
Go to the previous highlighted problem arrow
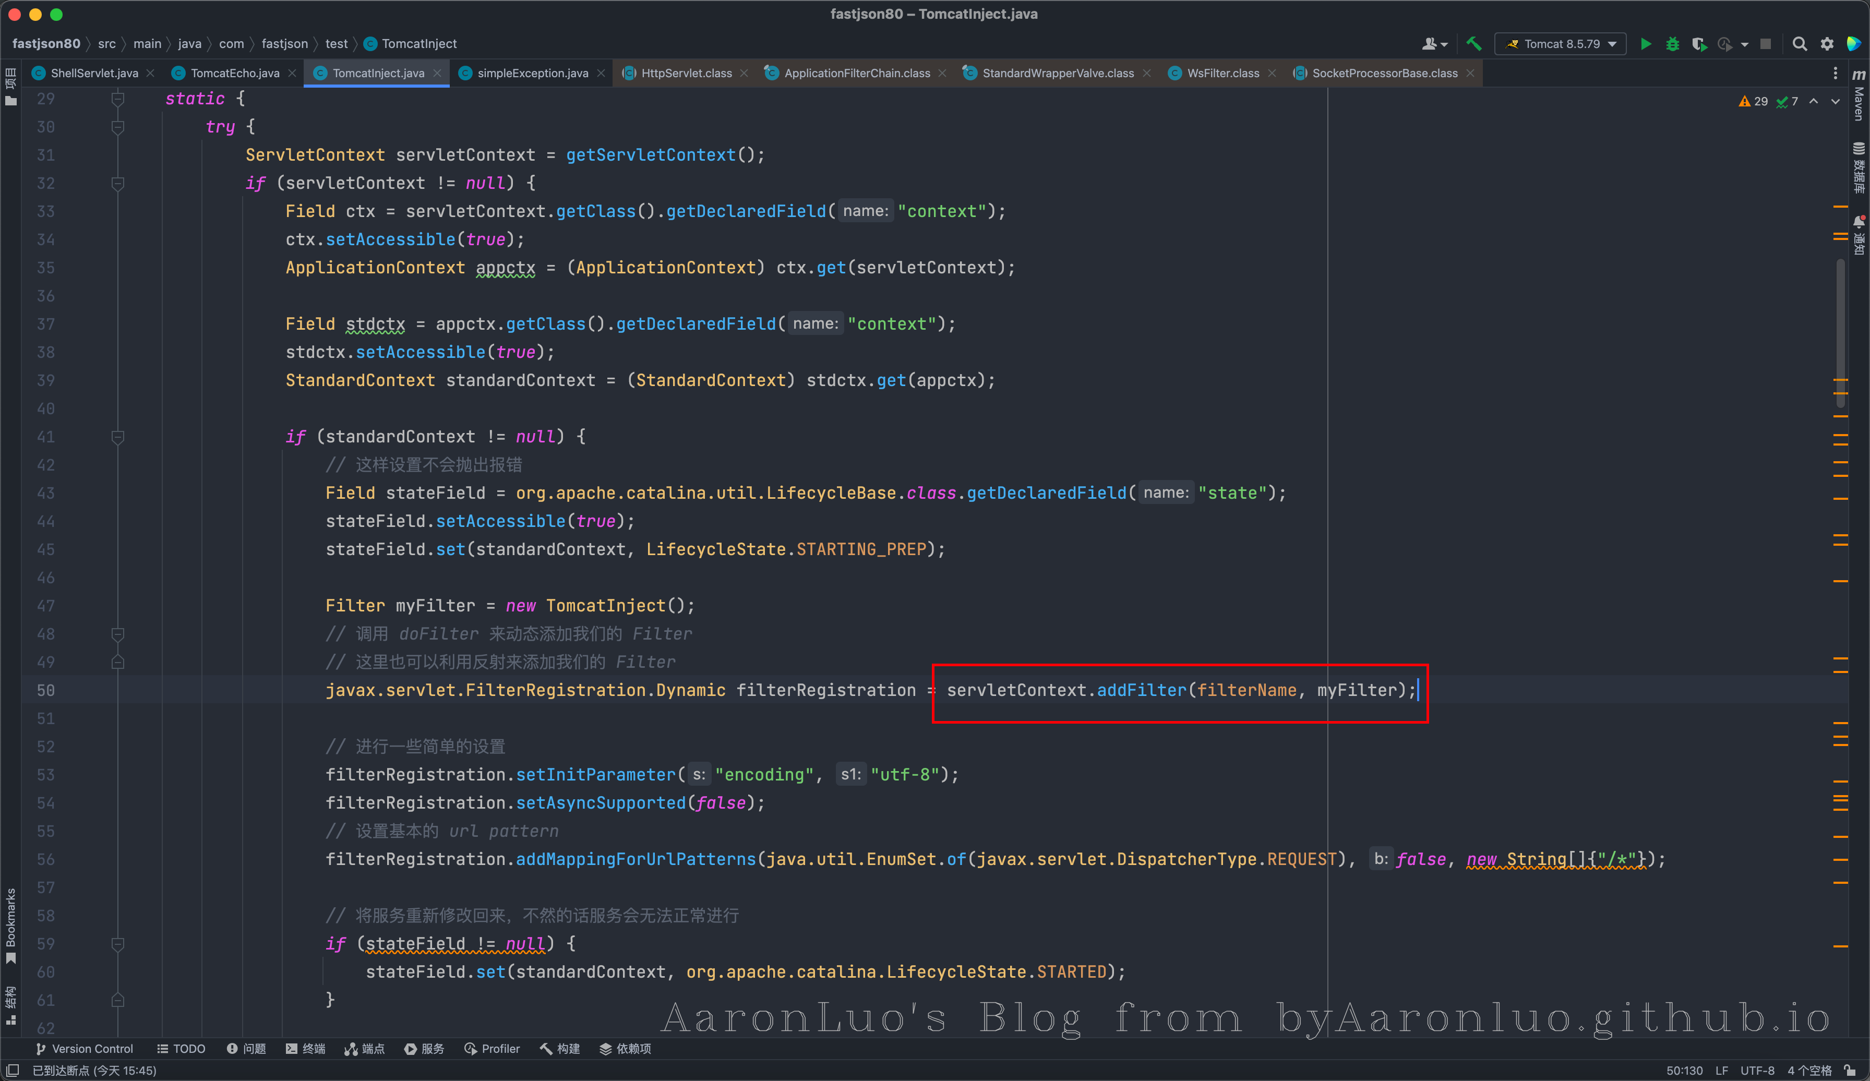point(1814,101)
